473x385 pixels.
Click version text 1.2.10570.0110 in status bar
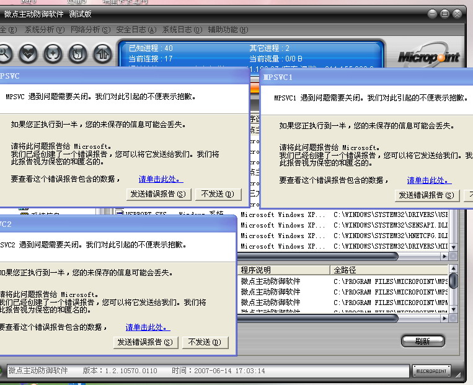coord(131,371)
